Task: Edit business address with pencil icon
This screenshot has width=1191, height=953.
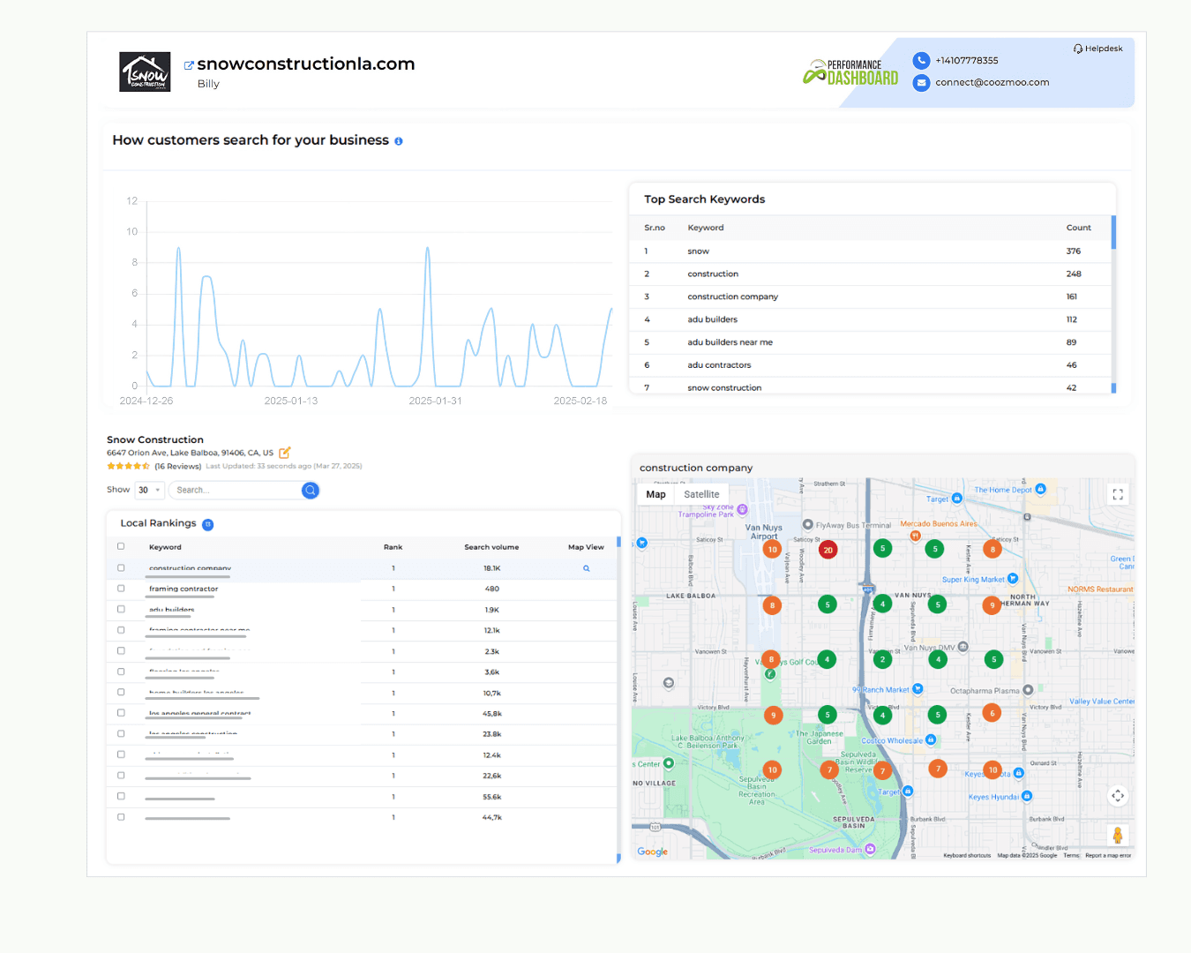Action: tap(285, 453)
